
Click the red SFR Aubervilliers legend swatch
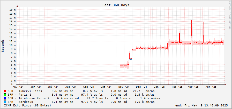(5, 91)
